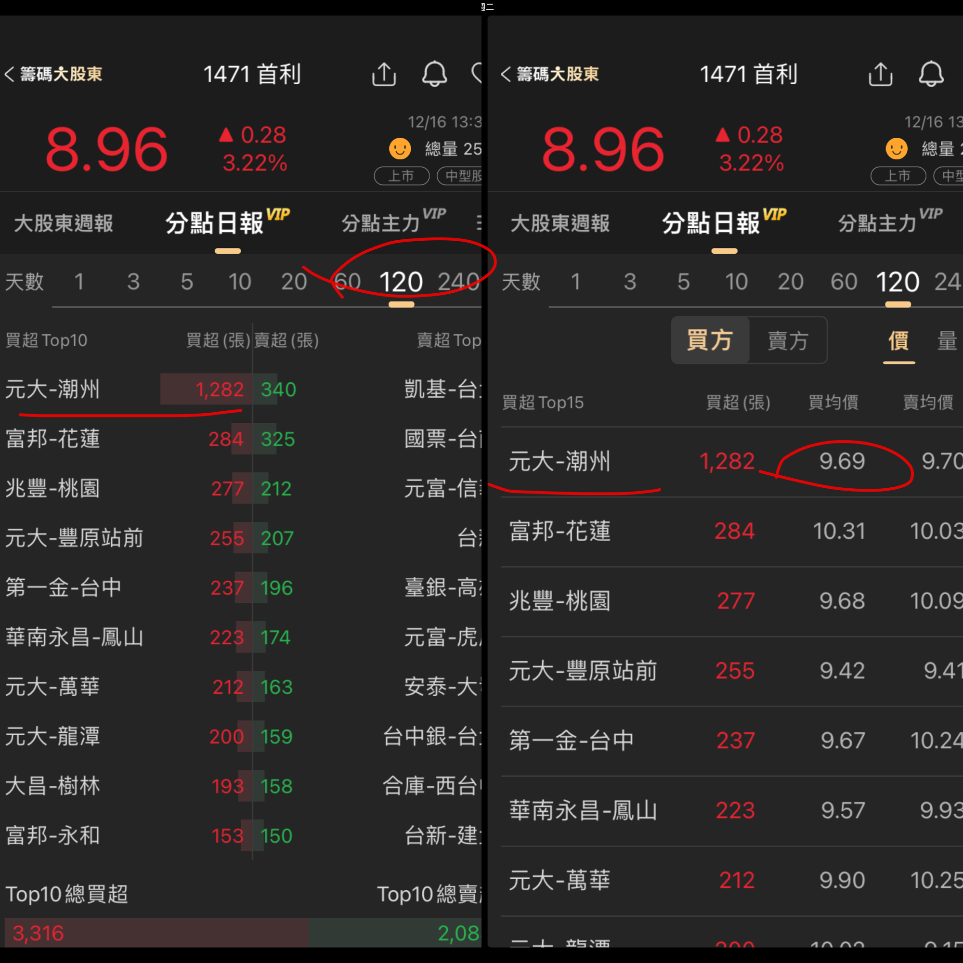This screenshot has height=963, width=963.
Task: Switch to 賣方 seller view
Action: (x=788, y=340)
